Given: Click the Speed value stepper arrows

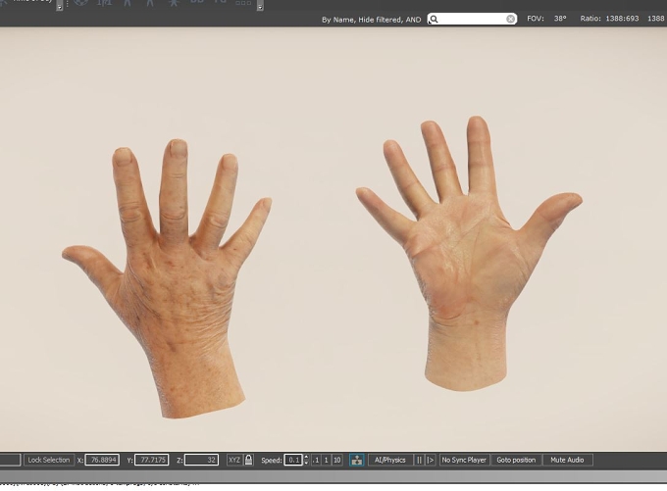Looking at the screenshot, I should pyautogui.click(x=306, y=460).
